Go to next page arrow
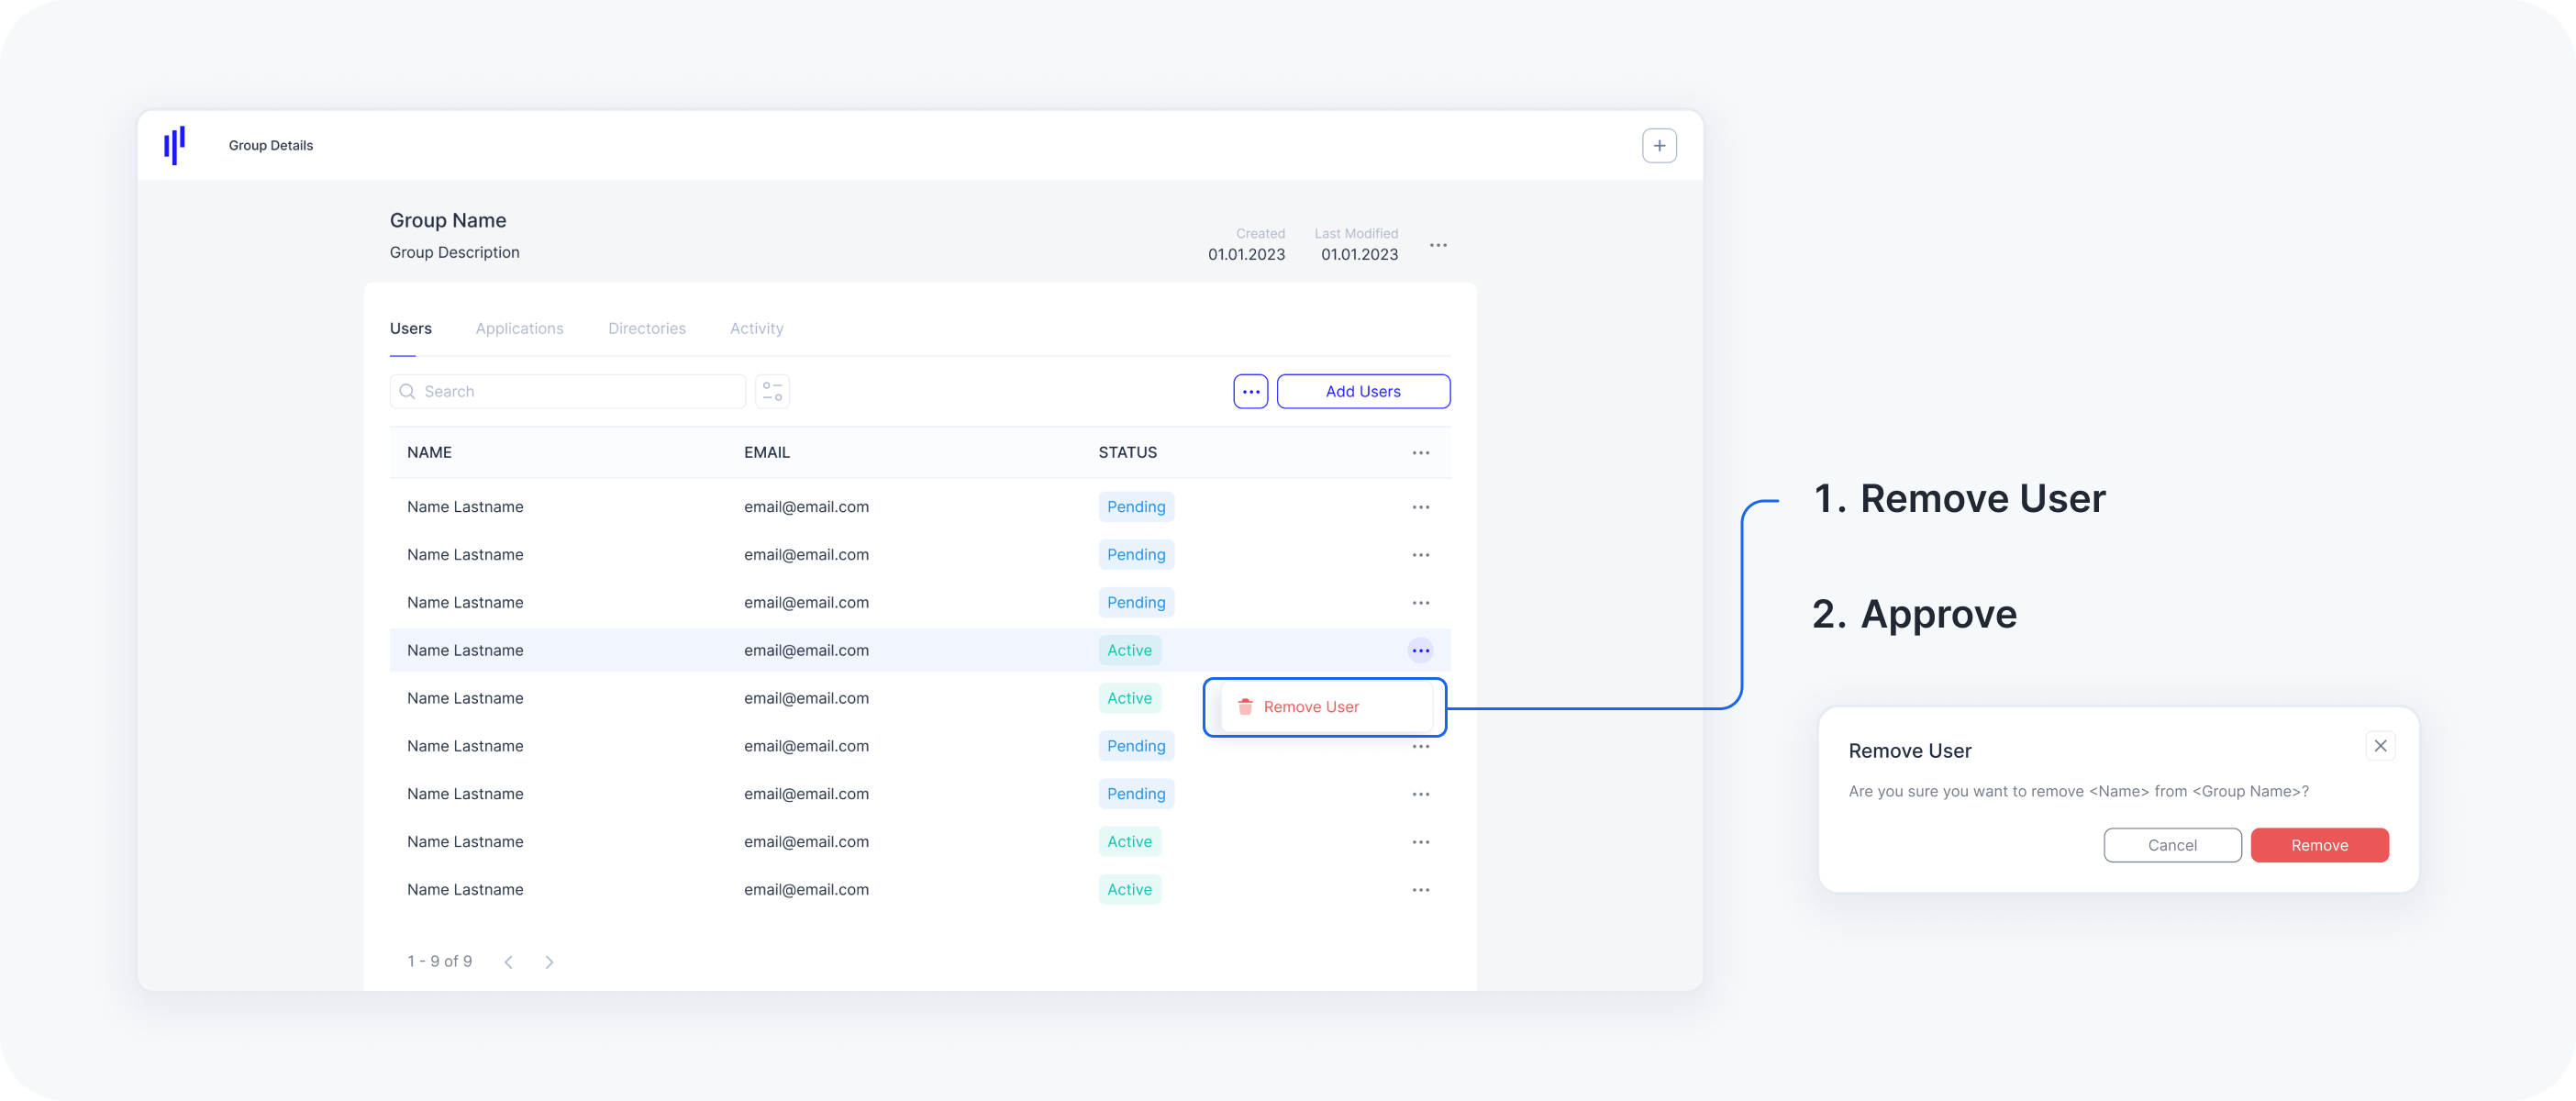 coord(549,962)
